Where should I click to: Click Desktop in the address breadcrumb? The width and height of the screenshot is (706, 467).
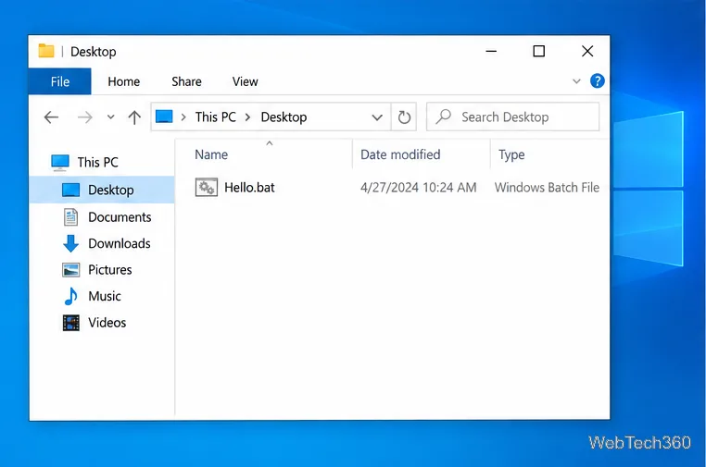point(284,117)
